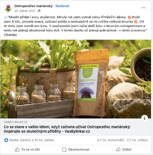Click the blue like reaction icon
Screen dimensions: 153x155
coord(6,140)
